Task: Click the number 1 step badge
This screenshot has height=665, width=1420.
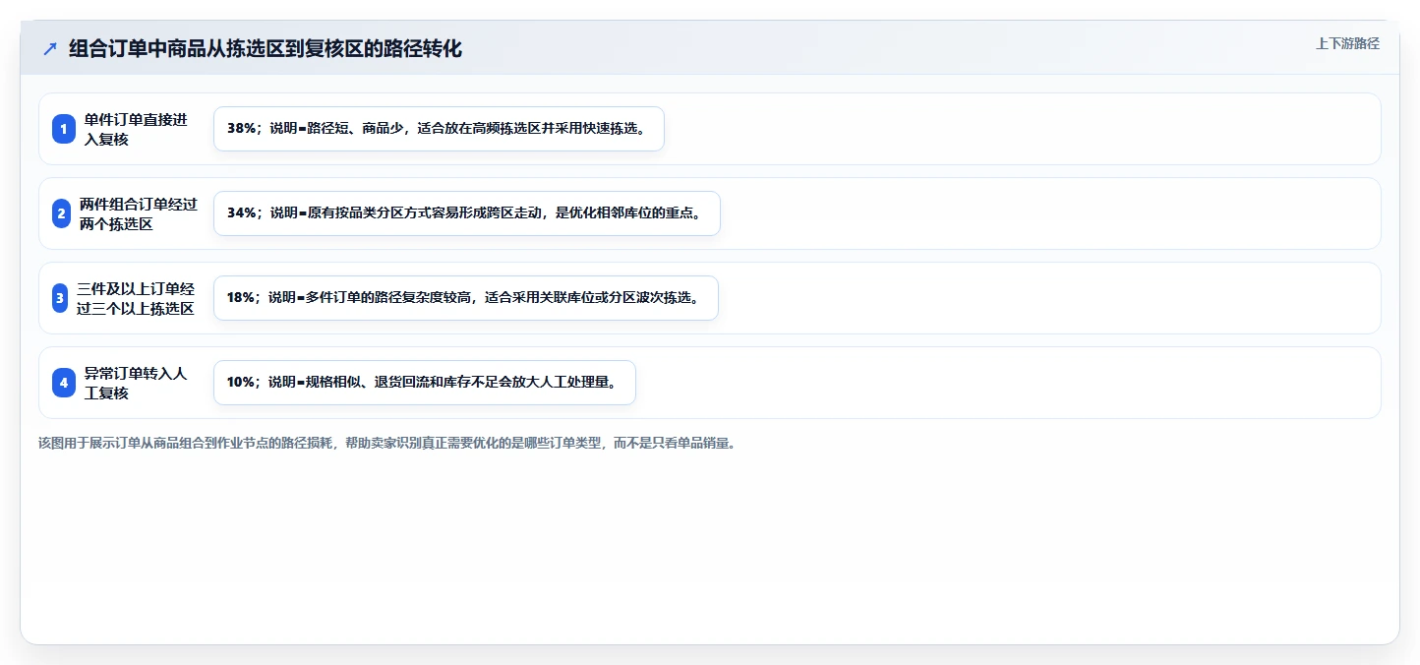Action: point(64,129)
